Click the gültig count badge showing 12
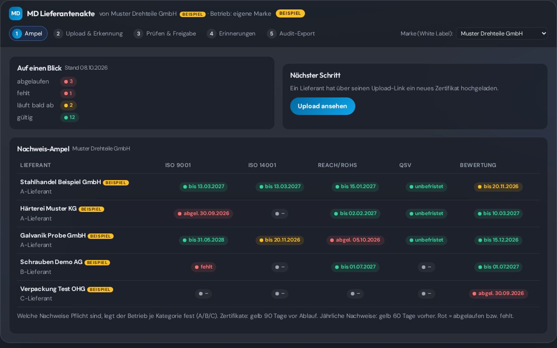557x348 pixels. [70, 117]
